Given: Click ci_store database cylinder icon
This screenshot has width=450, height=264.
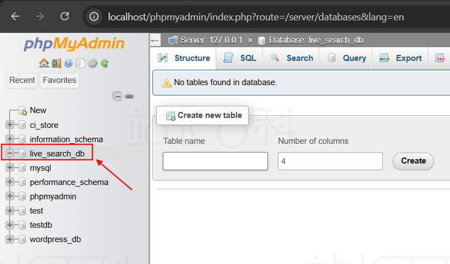Looking at the screenshot, I should pyautogui.click(x=22, y=125).
